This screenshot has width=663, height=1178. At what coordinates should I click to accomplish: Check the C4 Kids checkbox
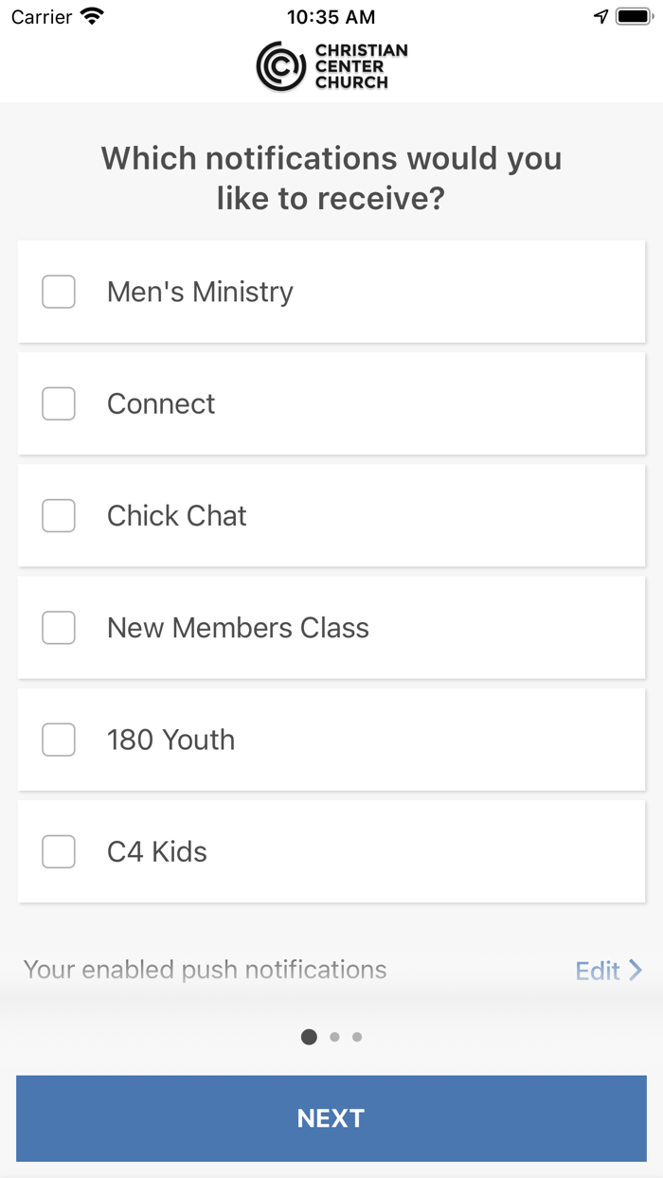(59, 851)
